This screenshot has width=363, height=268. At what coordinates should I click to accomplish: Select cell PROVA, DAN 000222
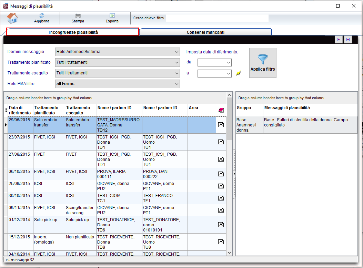tap(165, 174)
